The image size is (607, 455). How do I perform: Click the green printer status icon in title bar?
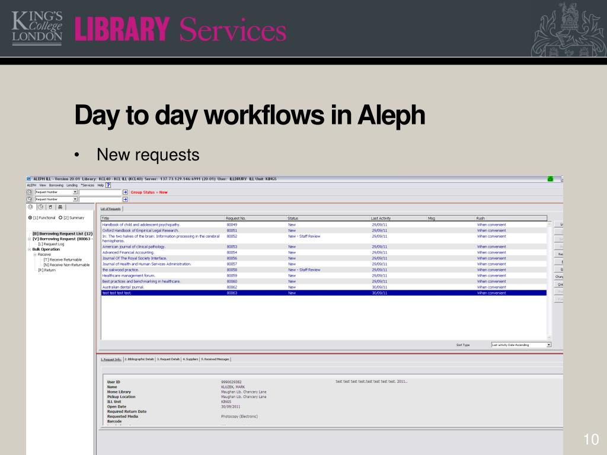click(x=550, y=179)
